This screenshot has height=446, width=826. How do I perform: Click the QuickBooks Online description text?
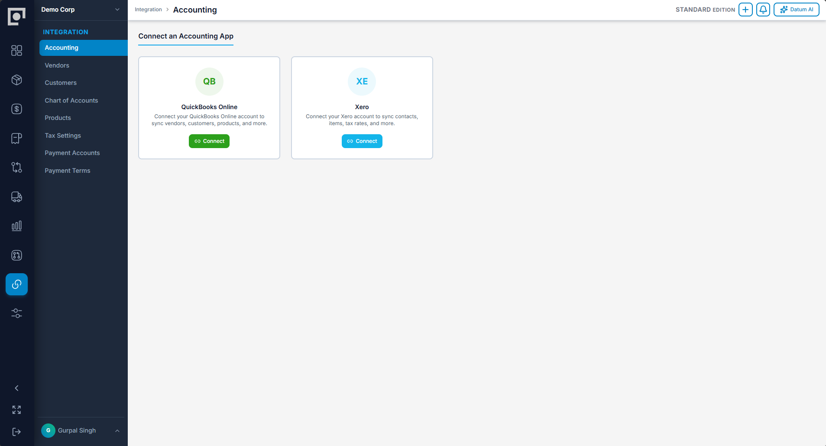coord(209,120)
